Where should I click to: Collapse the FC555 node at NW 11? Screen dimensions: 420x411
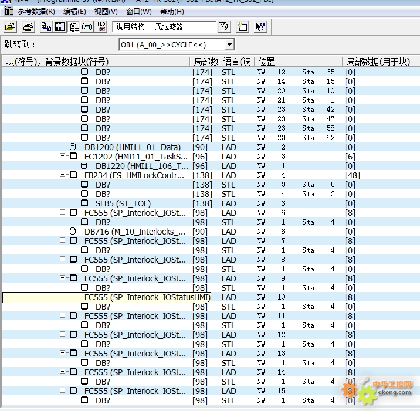62,315
